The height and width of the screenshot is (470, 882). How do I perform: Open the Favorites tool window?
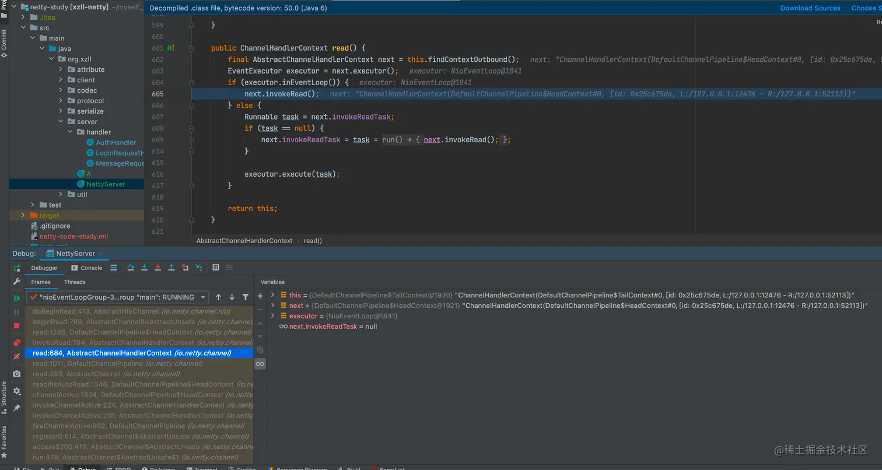4,441
